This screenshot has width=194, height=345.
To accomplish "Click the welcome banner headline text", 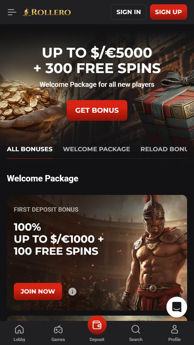I will click(97, 60).
